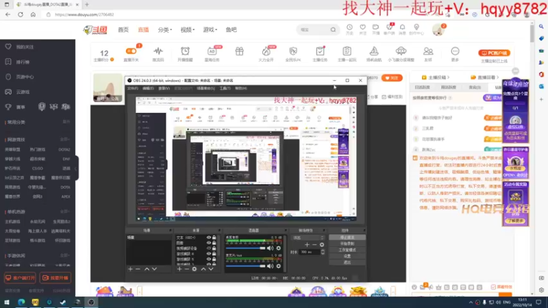This screenshot has height=308, width=548.
Task: Open the PK shield icon in streamer toolbar
Action: tap(293, 51)
